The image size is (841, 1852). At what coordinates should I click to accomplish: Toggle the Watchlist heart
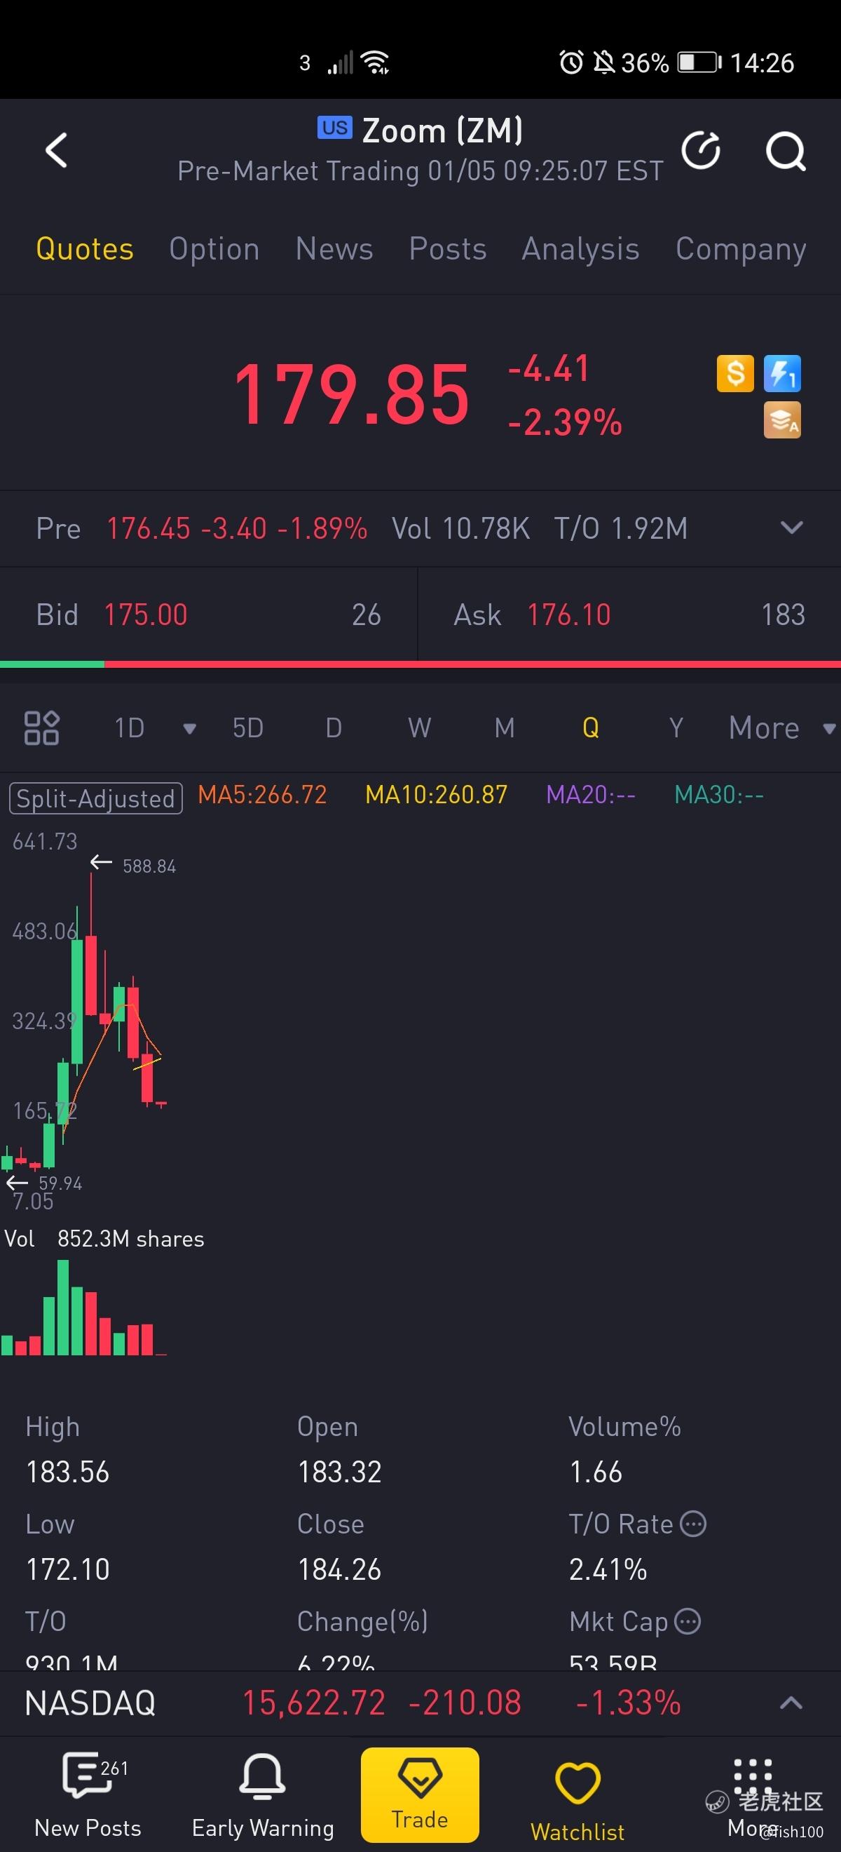577,1801
